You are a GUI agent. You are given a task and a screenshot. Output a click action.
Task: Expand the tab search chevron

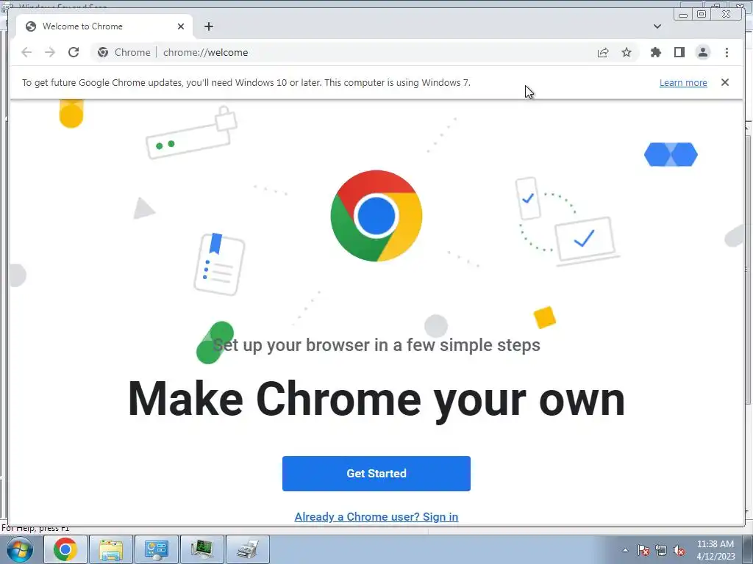[x=657, y=26]
